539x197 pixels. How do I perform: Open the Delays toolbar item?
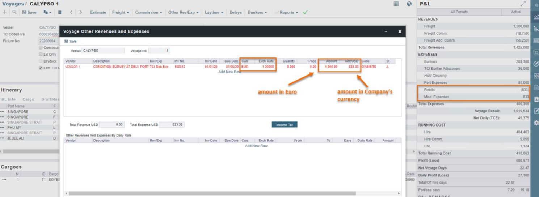pos(235,12)
